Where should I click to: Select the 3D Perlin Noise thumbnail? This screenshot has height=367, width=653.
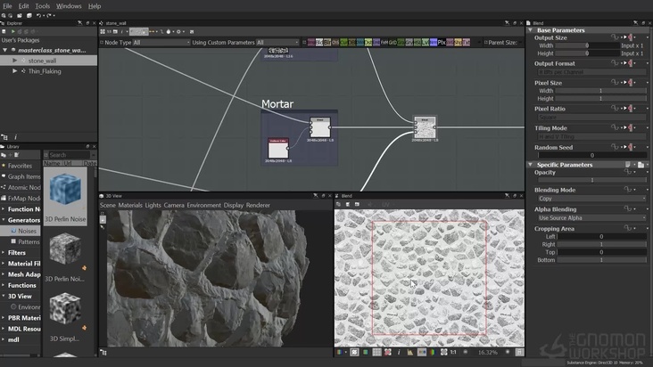(67, 189)
